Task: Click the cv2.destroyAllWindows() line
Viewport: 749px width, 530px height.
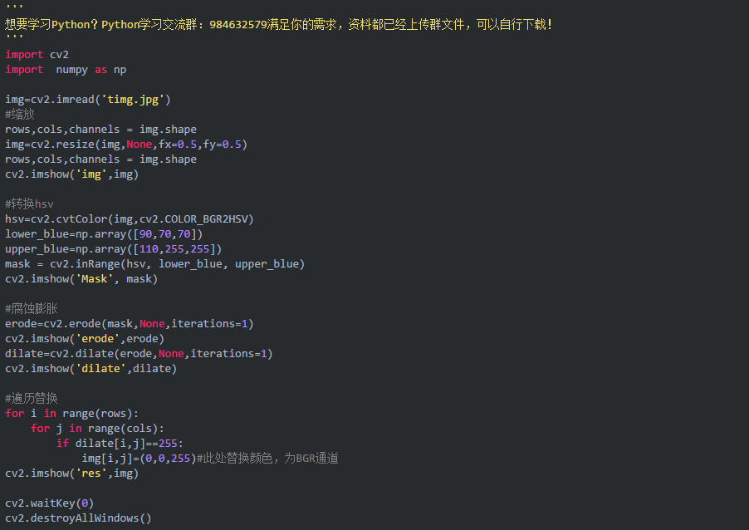Action: 78,518
